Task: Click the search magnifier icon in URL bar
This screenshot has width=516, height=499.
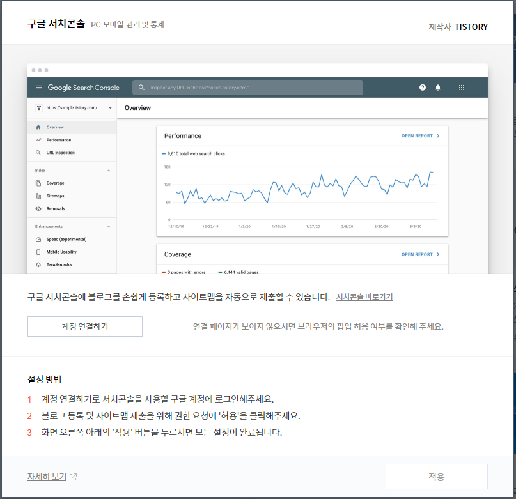Action: coord(141,88)
